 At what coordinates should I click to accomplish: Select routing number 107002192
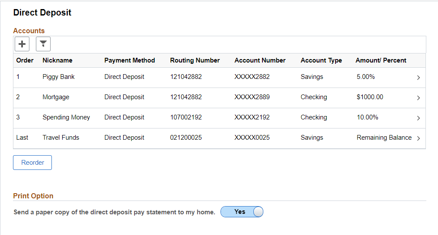pos(186,117)
